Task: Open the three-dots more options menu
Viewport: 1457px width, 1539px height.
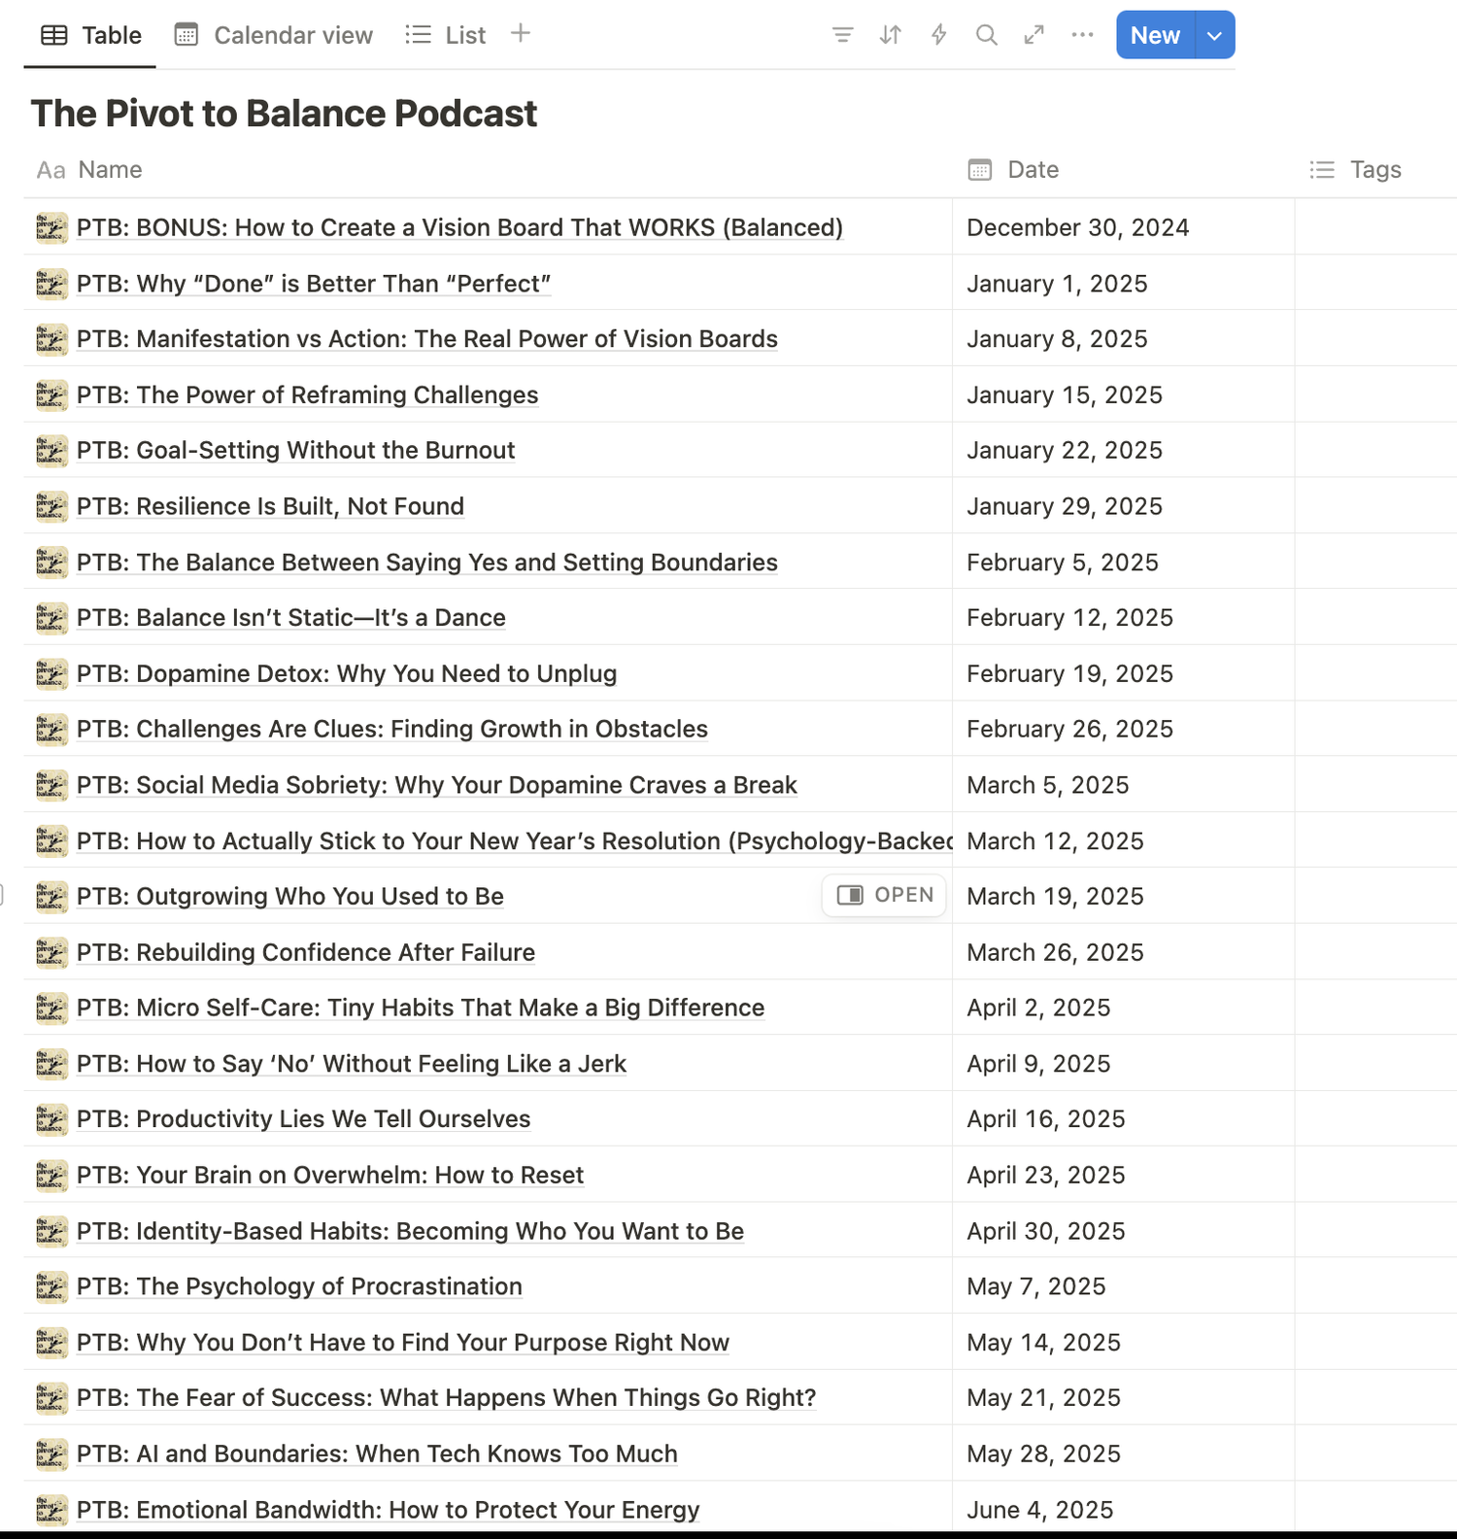Action: [x=1082, y=35]
